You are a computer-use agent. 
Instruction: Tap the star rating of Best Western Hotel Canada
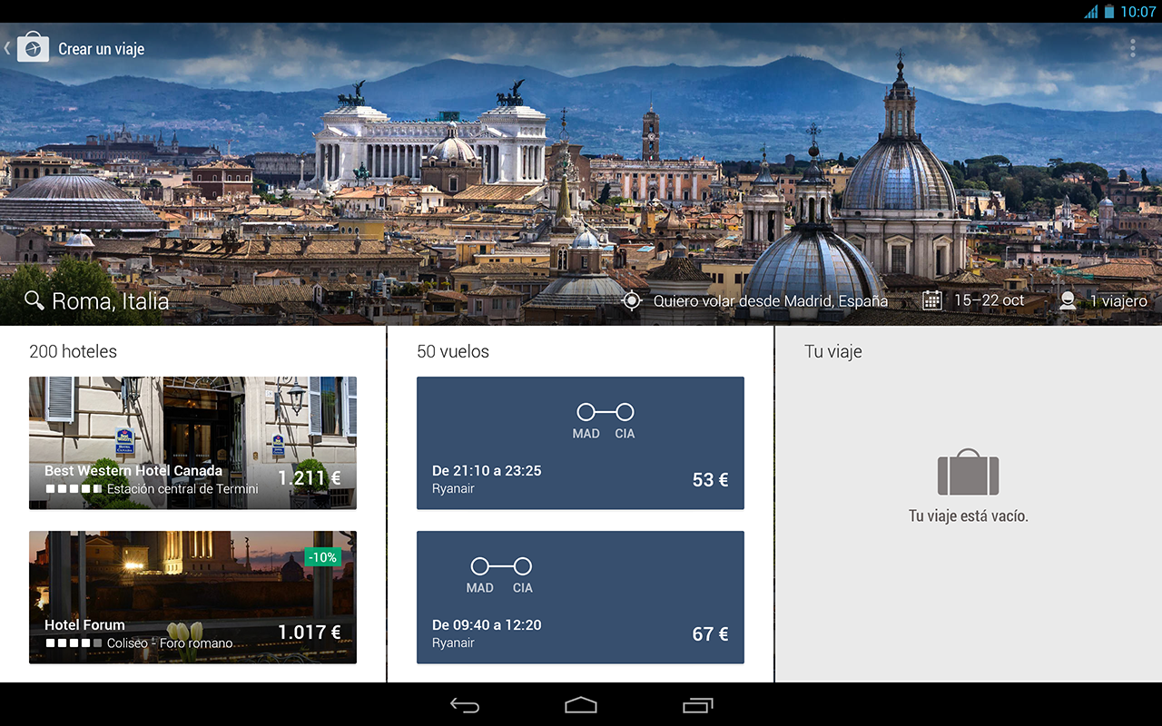74,489
